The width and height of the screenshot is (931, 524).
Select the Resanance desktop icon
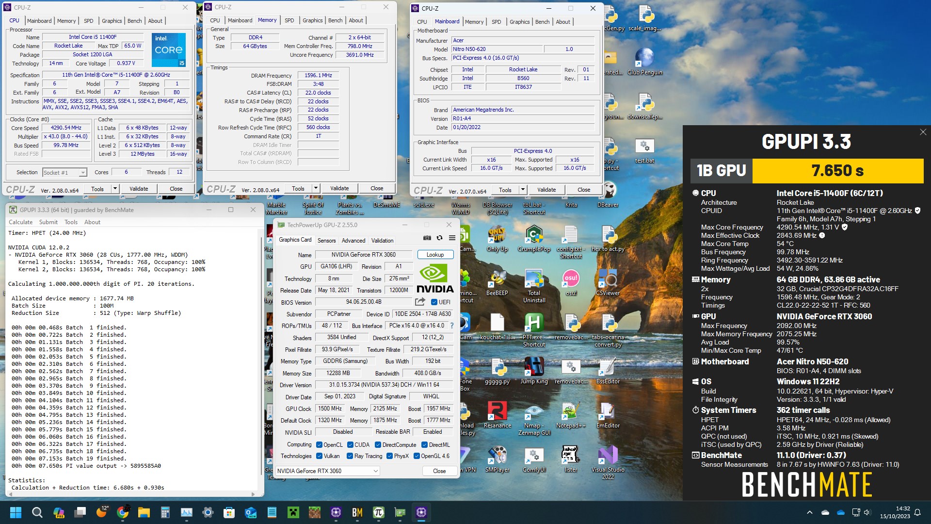coord(497,415)
